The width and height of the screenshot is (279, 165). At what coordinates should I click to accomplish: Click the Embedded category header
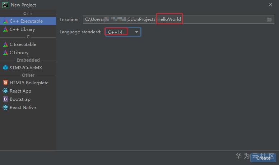[28, 60]
